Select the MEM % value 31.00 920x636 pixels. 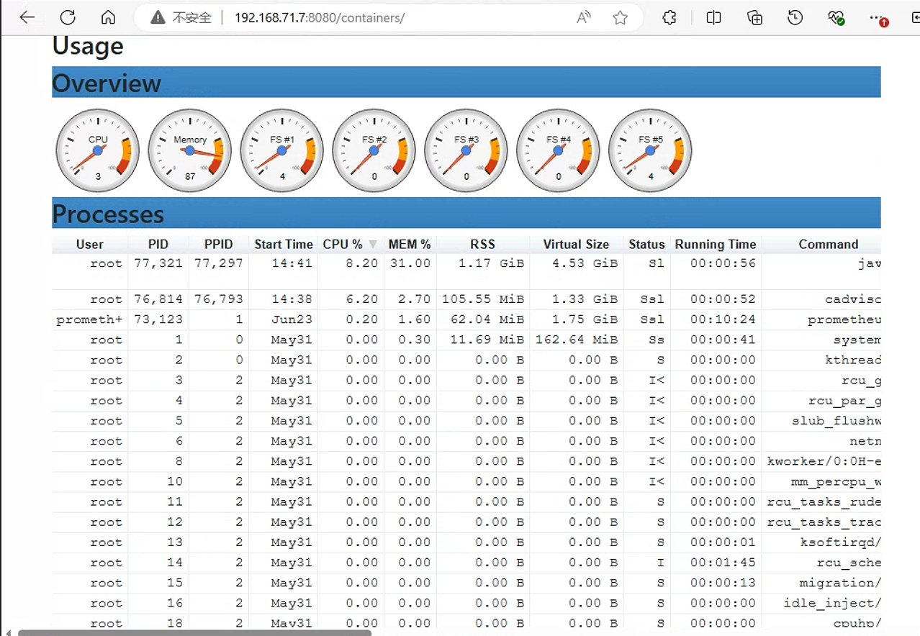click(x=410, y=263)
